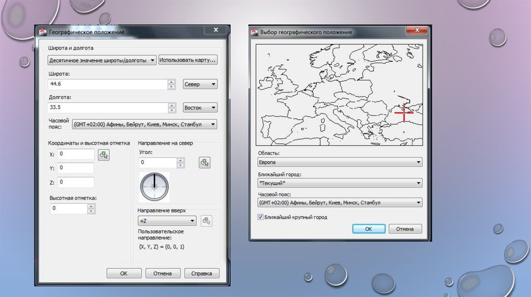Click the Широта stepper arrows

[x=171, y=84]
